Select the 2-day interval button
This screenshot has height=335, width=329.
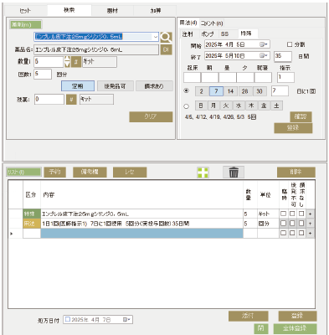tap(201, 91)
